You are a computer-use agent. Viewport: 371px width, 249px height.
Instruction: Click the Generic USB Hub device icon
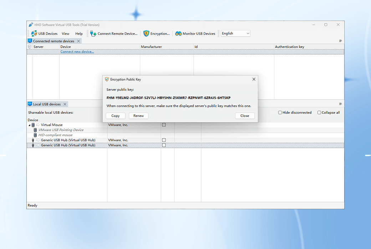(x=33, y=140)
